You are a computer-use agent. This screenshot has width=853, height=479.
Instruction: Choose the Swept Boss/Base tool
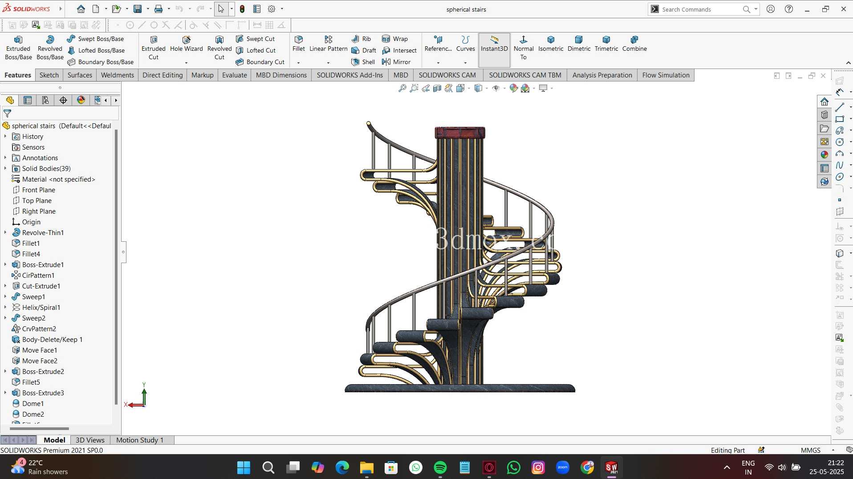(x=96, y=39)
